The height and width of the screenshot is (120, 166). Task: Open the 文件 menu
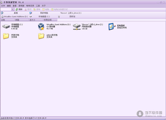(x=3, y=6)
